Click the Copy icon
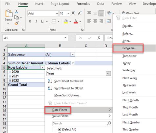 16,17
